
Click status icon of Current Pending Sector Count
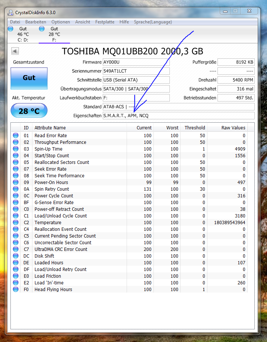click(x=16, y=236)
